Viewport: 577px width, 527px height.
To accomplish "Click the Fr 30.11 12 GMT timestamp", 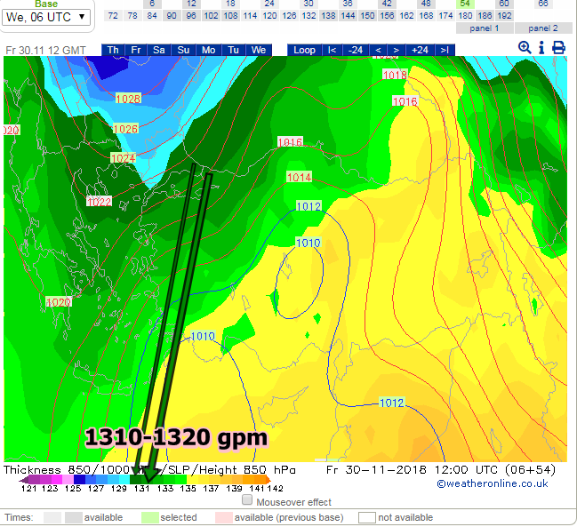I will click(46, 51).
